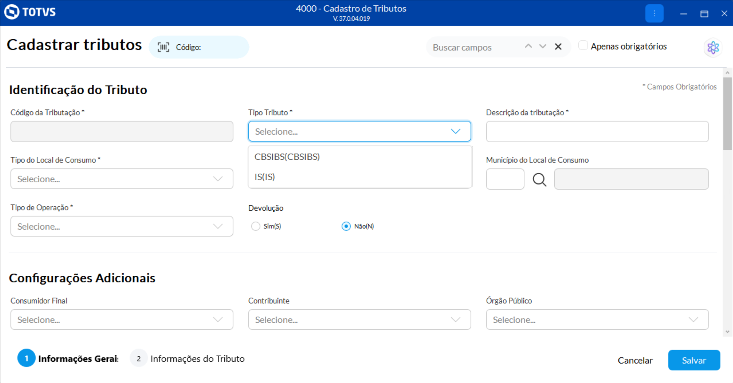Select Não(N) for Devolução
Image resolution: width=733 pixels, height=383 pixels.
[x=346, y=226]
